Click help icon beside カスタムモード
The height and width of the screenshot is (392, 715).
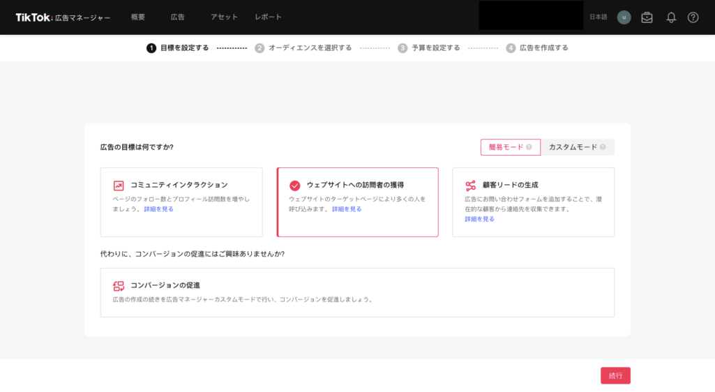click(x=603, y=147)
